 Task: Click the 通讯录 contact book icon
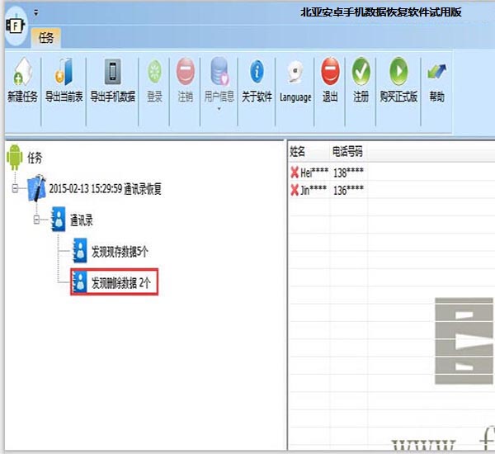[59, 220]
